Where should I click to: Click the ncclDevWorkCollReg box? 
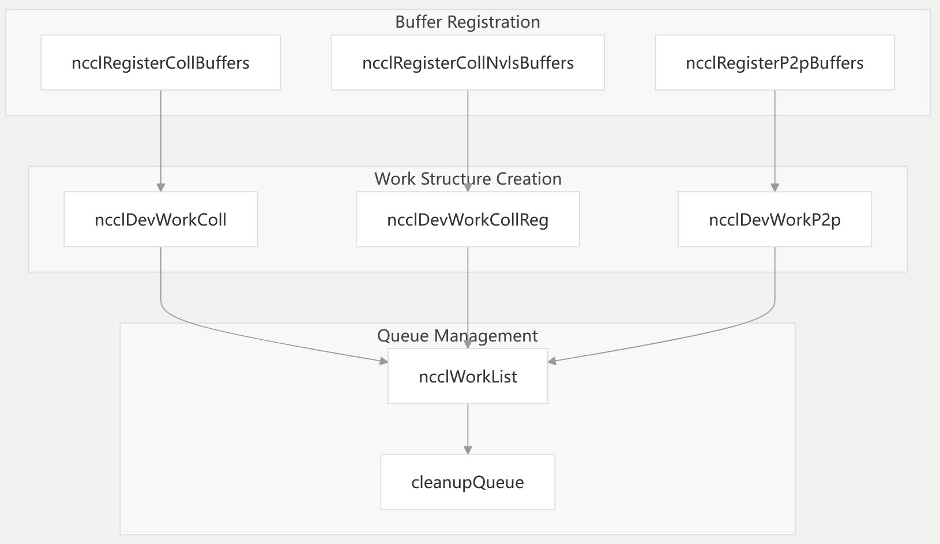[x=468, y=219]
